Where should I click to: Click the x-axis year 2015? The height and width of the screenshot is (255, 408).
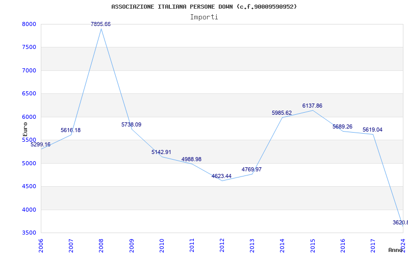point(313,245)
